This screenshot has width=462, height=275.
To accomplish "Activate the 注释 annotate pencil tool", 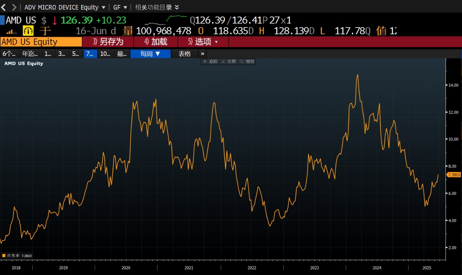I will tap(229, 61).
